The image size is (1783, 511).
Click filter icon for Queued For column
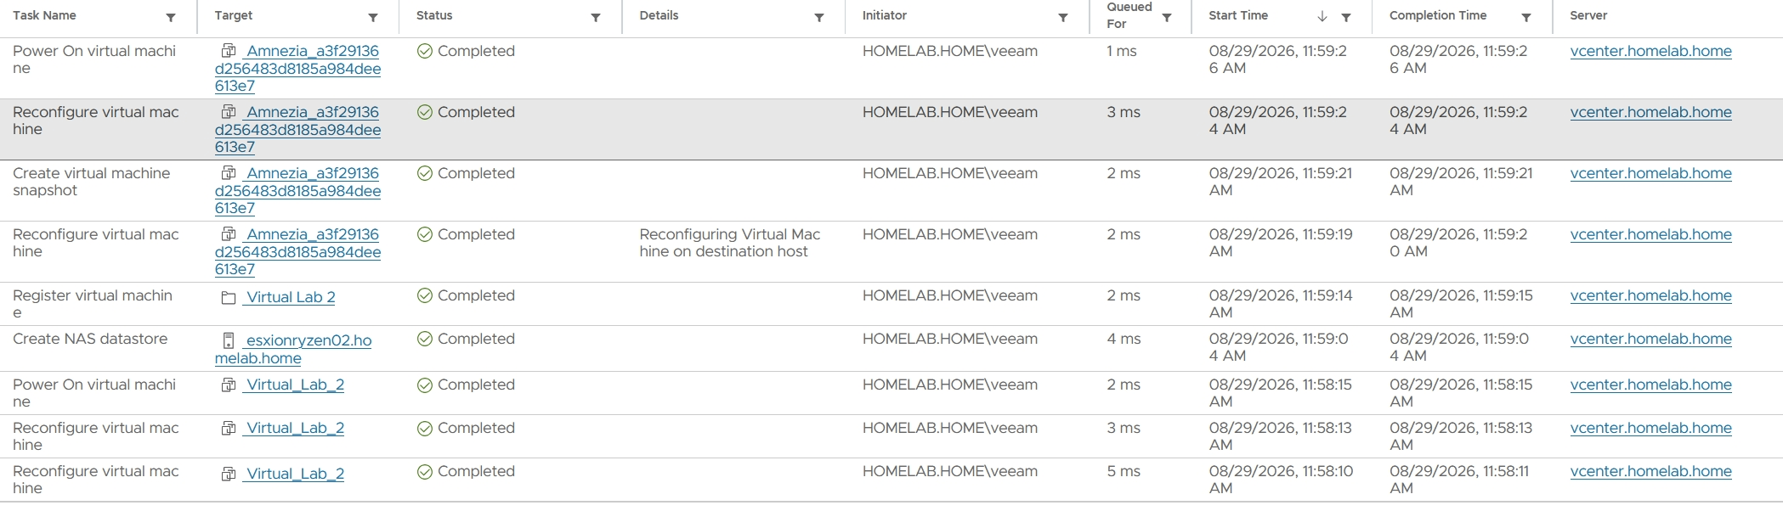tap(1167, 18)
